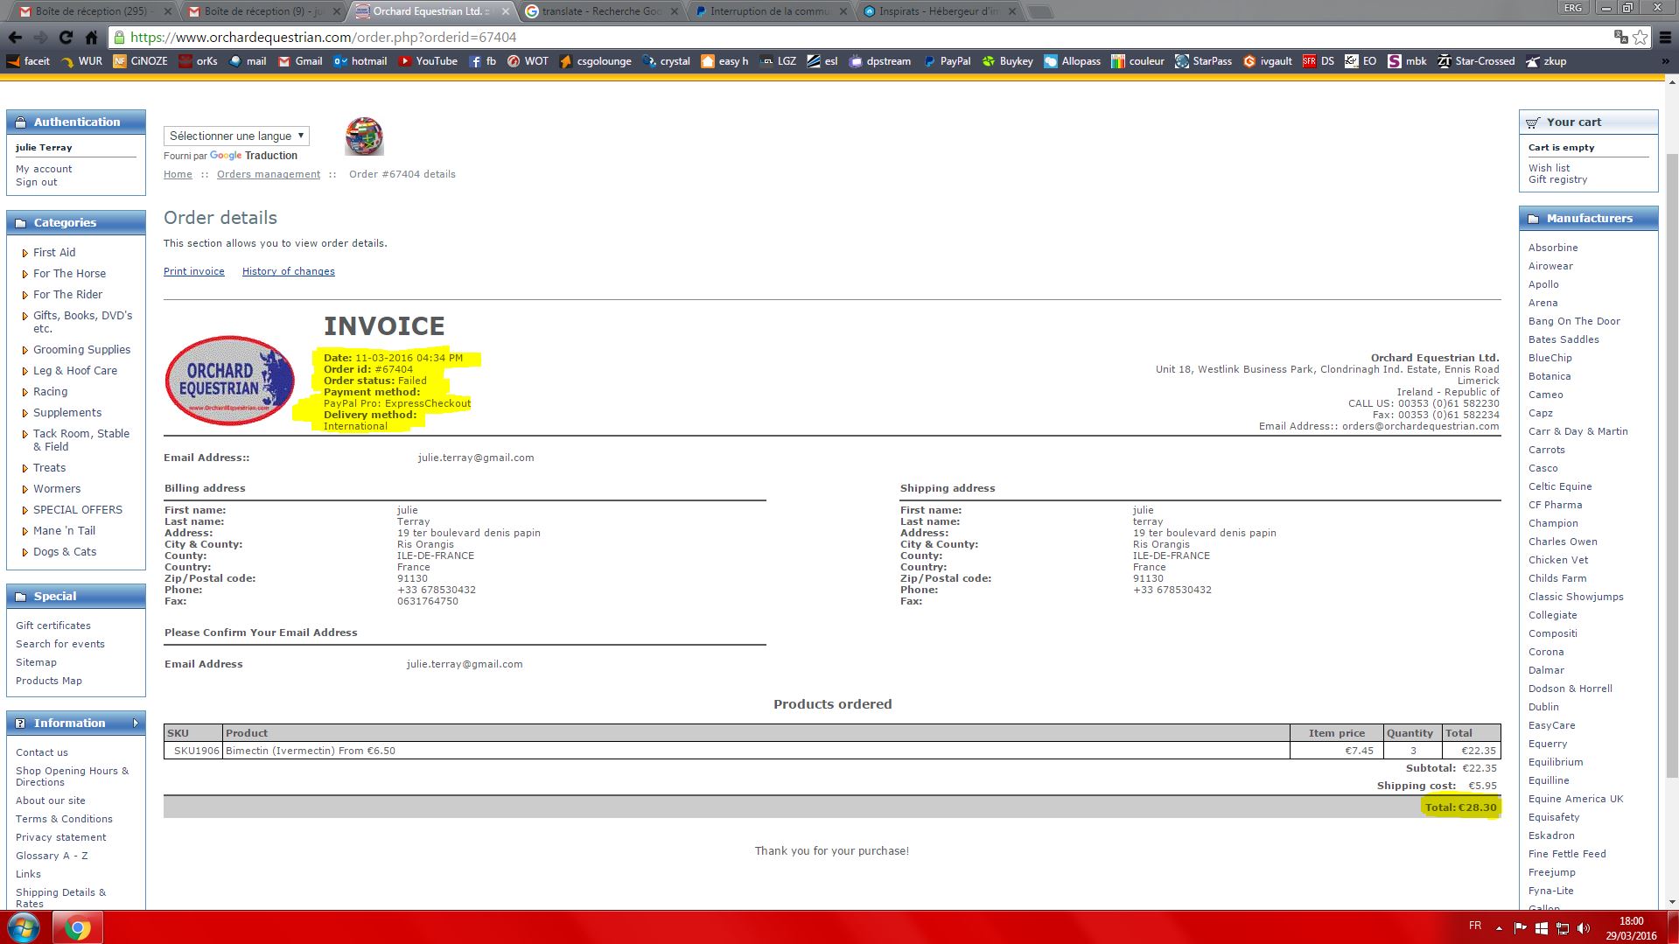Close the Orchard Equestrian Ltd. tab
This screenshot has height=944, width=1679.
(x=505, y=11)
